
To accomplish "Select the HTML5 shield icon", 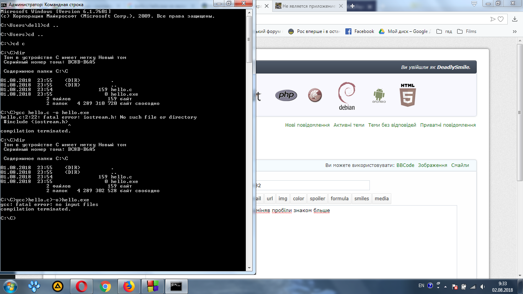I will click(x=408, y=95).
